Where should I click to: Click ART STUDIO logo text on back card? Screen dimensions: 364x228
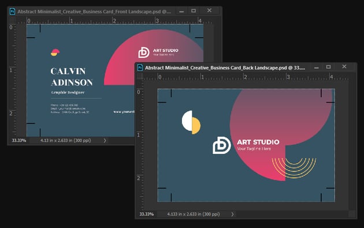tap(258, 142)
